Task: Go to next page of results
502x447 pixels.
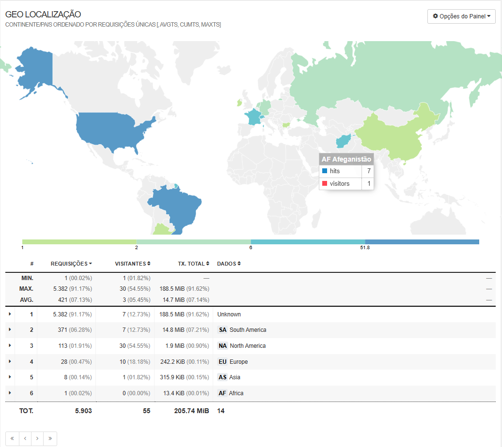Action: click(x=37, y=439)
